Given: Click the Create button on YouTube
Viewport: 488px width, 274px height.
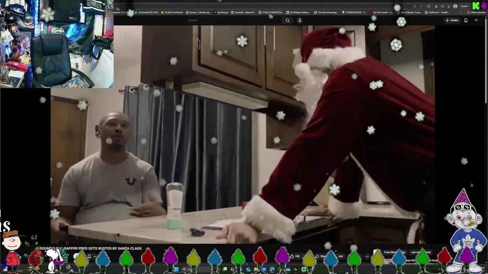Looking at the screenshot, I should (452, 21).
